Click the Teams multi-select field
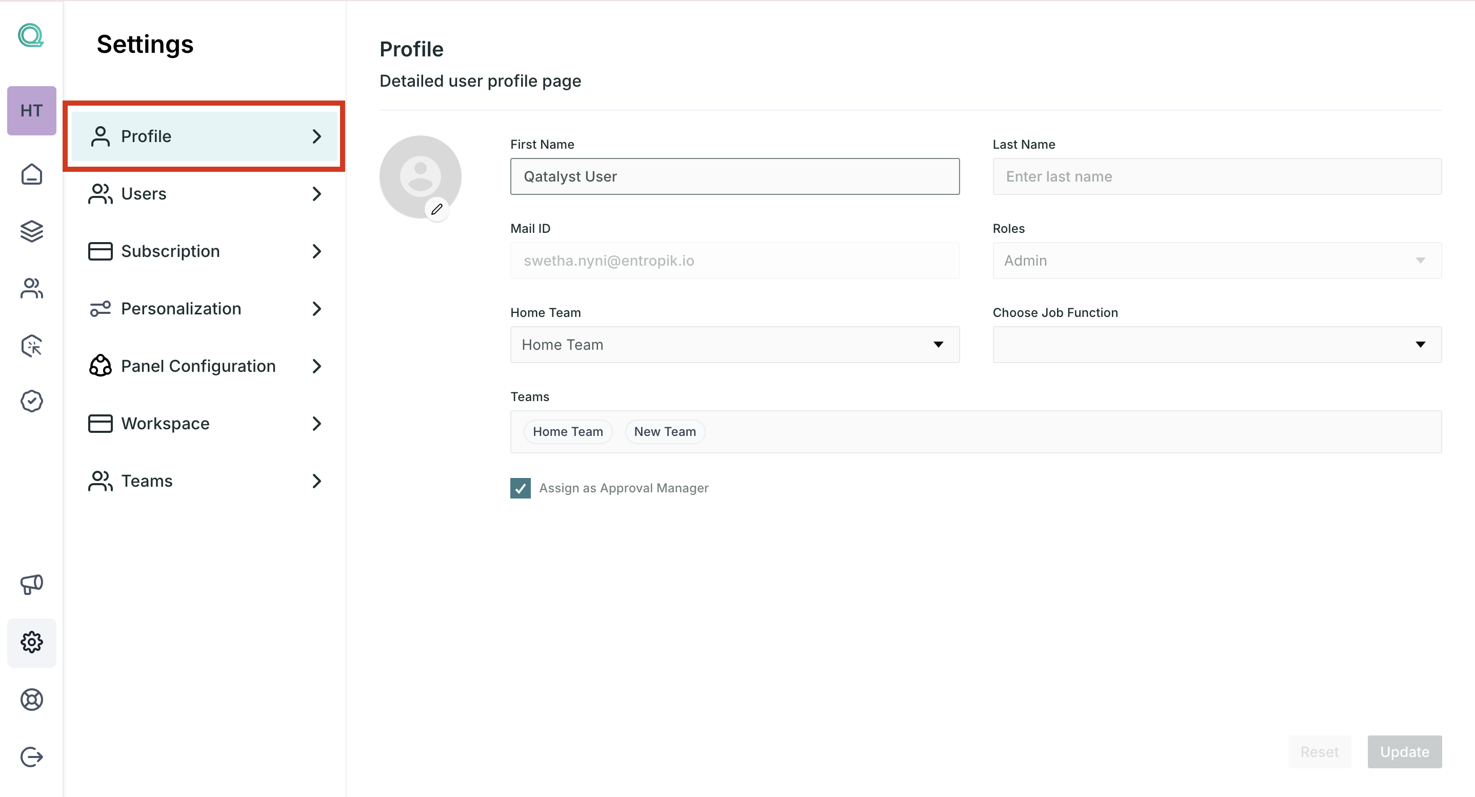Image resolution: width=1475 pixels, height=797 pixels. 975,432
